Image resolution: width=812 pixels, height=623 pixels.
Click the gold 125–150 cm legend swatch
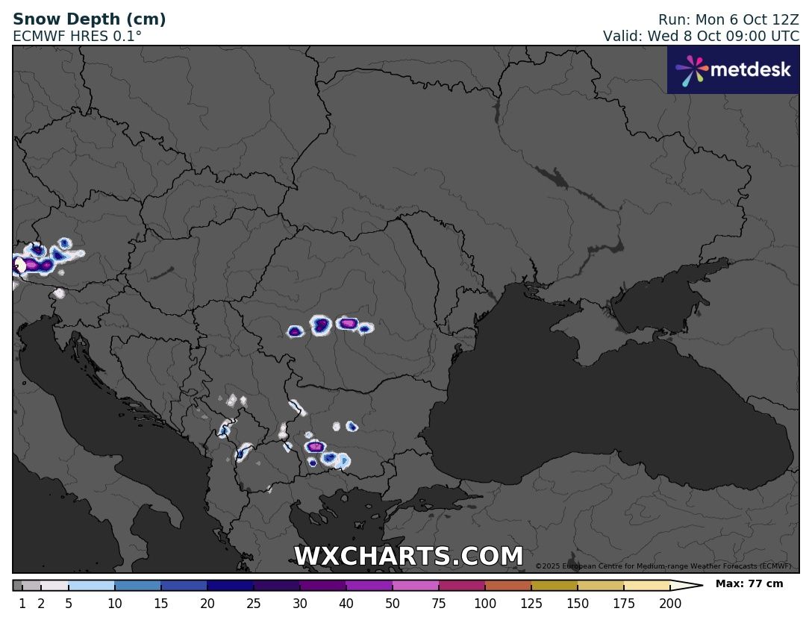pyautogui.click(x=554, y=586)
